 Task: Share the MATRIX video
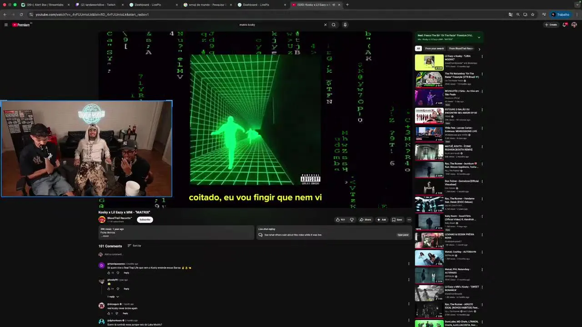(x=365, y=219)
